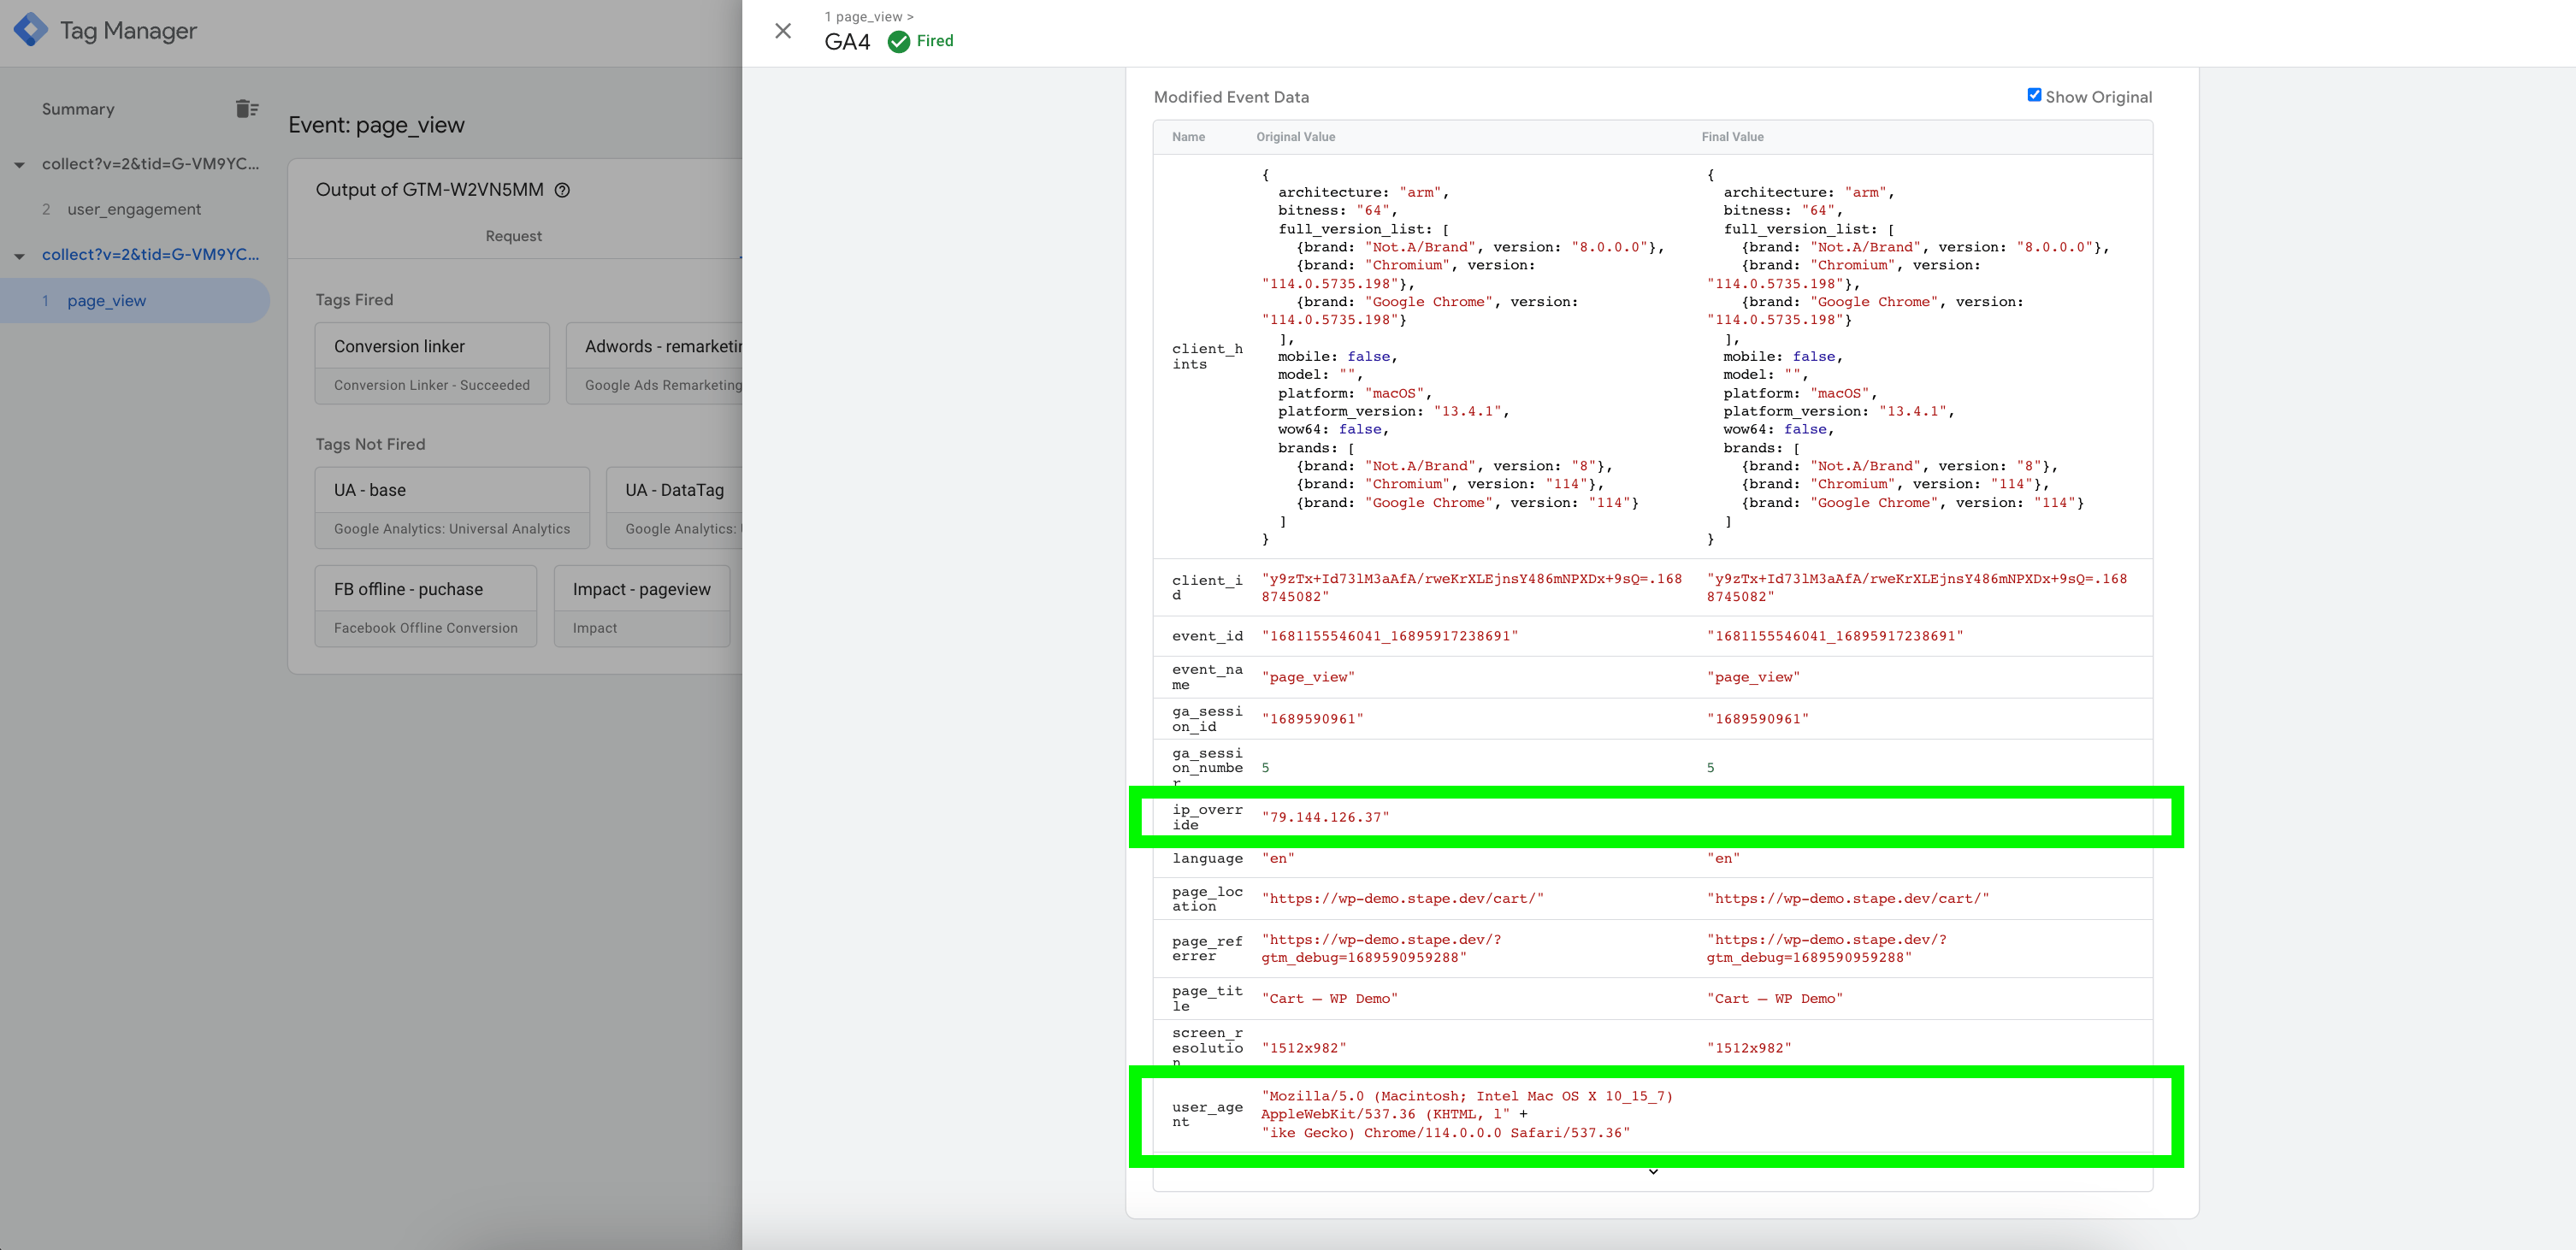
Task: Click the ip_override original value "79.144.126.37"
Action: [1325, 817]
